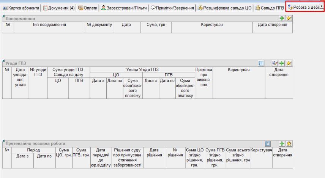Click the Тип повідомлення column header
Viewport: 325px width, 178px height.
coord(49,25)
